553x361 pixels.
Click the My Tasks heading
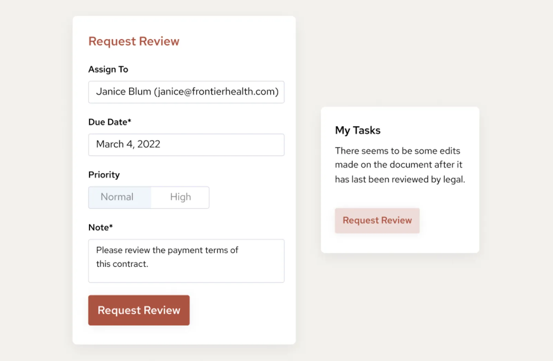coord(357,130)
